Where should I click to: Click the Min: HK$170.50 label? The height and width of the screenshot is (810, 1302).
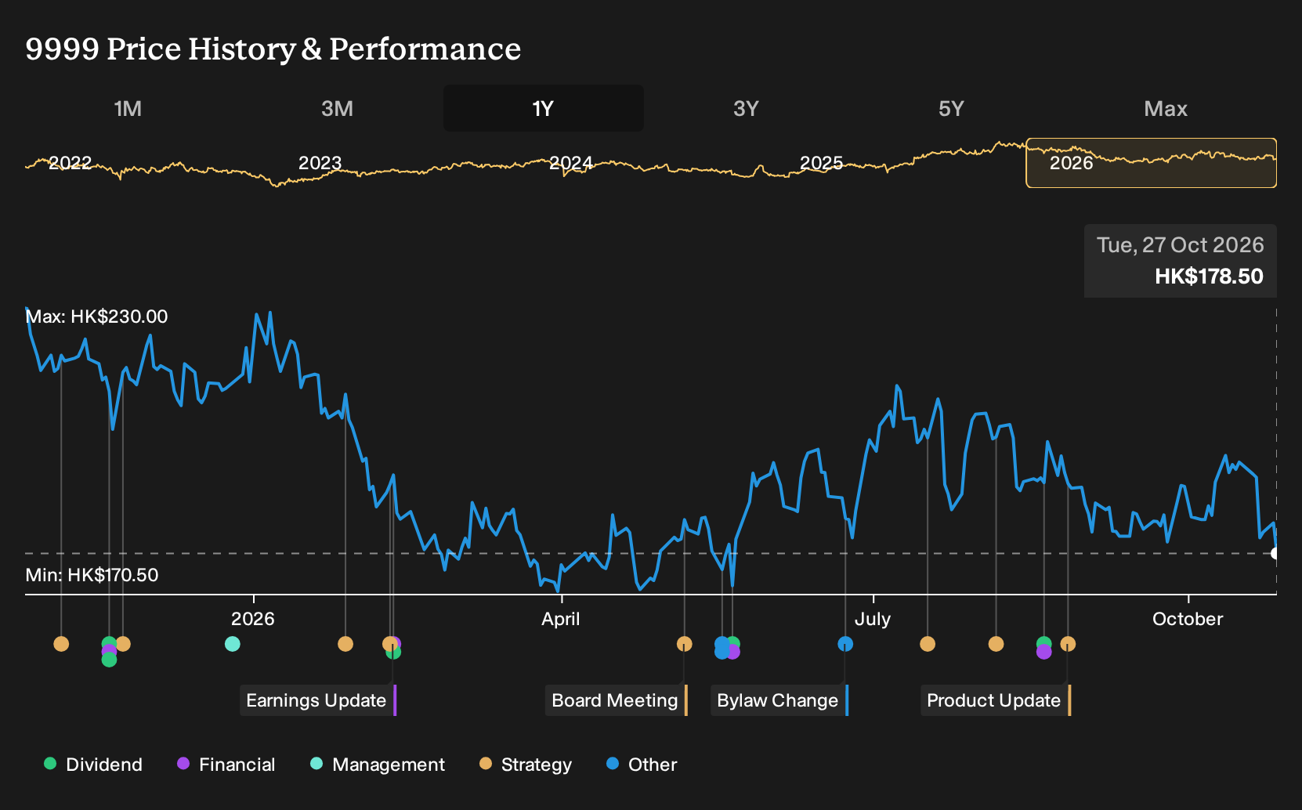pos(92,575)
